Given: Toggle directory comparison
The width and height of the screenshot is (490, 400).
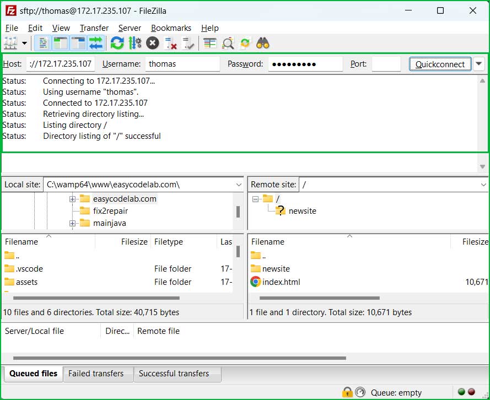Looking at the screenshot, I should tap(228, 43).
